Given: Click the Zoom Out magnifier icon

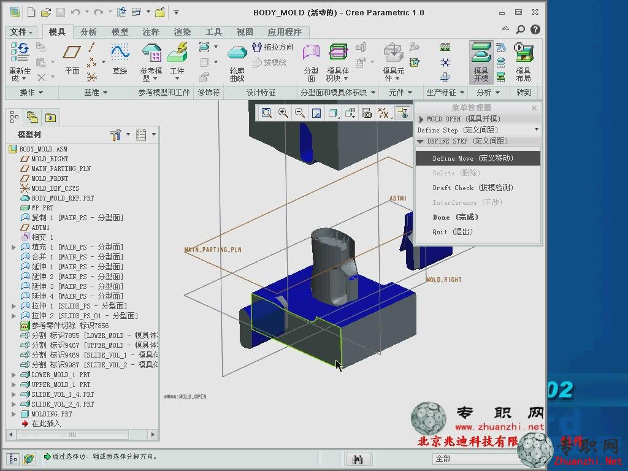Looking at the screenshot, I should [x=299, y=113].
